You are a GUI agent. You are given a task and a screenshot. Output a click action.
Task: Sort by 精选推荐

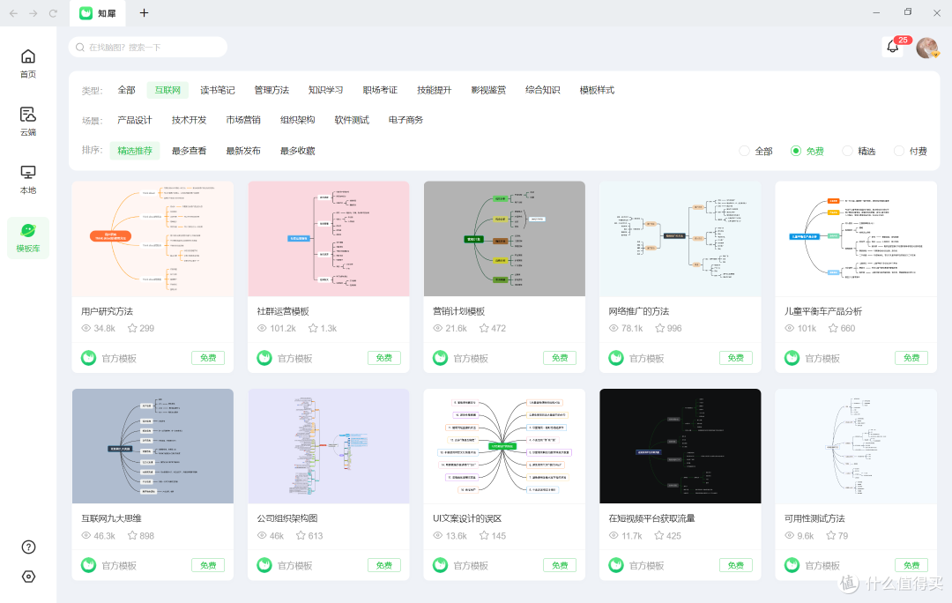click(135, 151)
